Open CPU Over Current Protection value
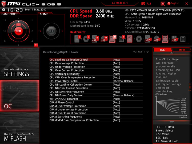The height and width of the screenshot is (144, 192). coord(117,70)
